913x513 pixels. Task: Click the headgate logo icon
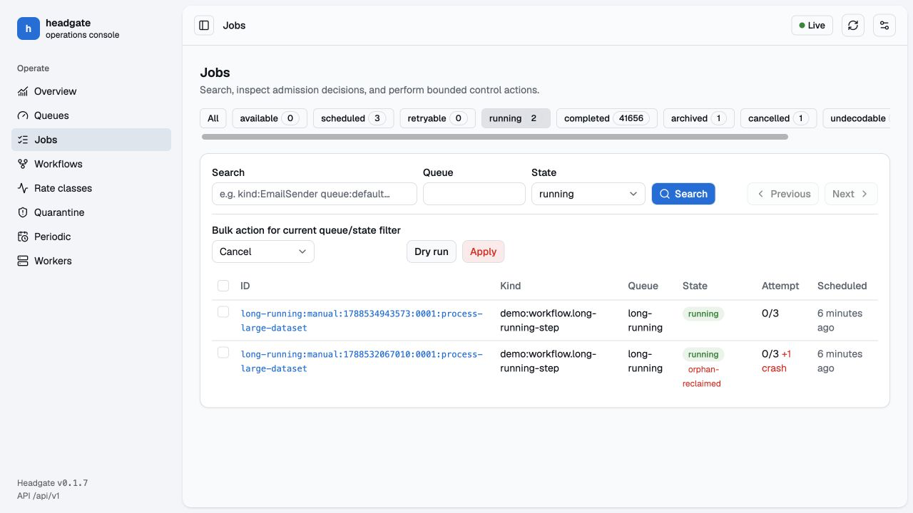tap(29, 28)
